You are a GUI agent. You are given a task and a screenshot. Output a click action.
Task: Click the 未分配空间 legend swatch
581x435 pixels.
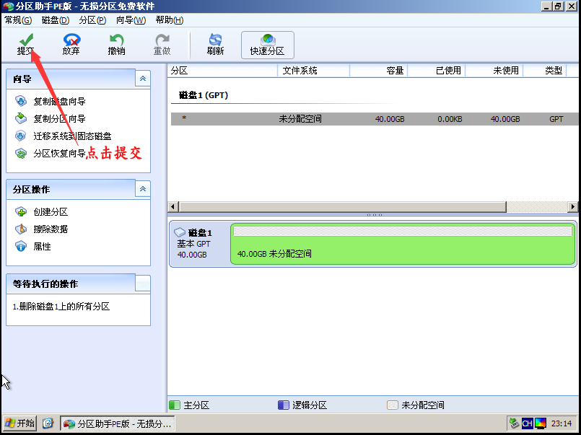click(x=393, y=405)
